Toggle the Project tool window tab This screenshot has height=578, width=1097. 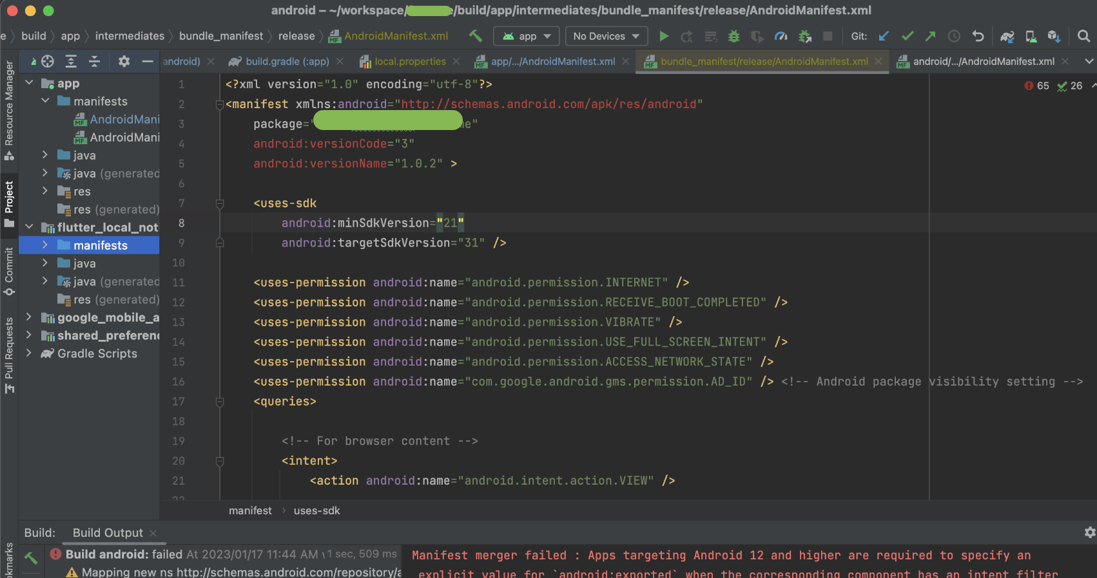pos(9,204)
